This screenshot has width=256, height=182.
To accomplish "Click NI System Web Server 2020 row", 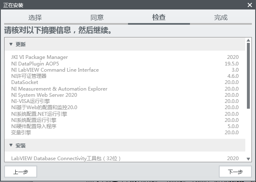I will click(44, 95).
